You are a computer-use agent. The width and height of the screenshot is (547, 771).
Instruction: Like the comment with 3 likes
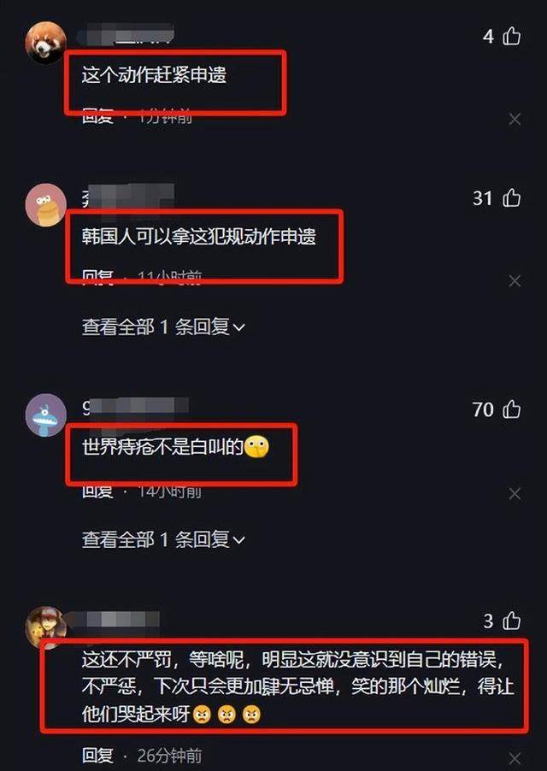pyautogui.click(x=512, y=621)
